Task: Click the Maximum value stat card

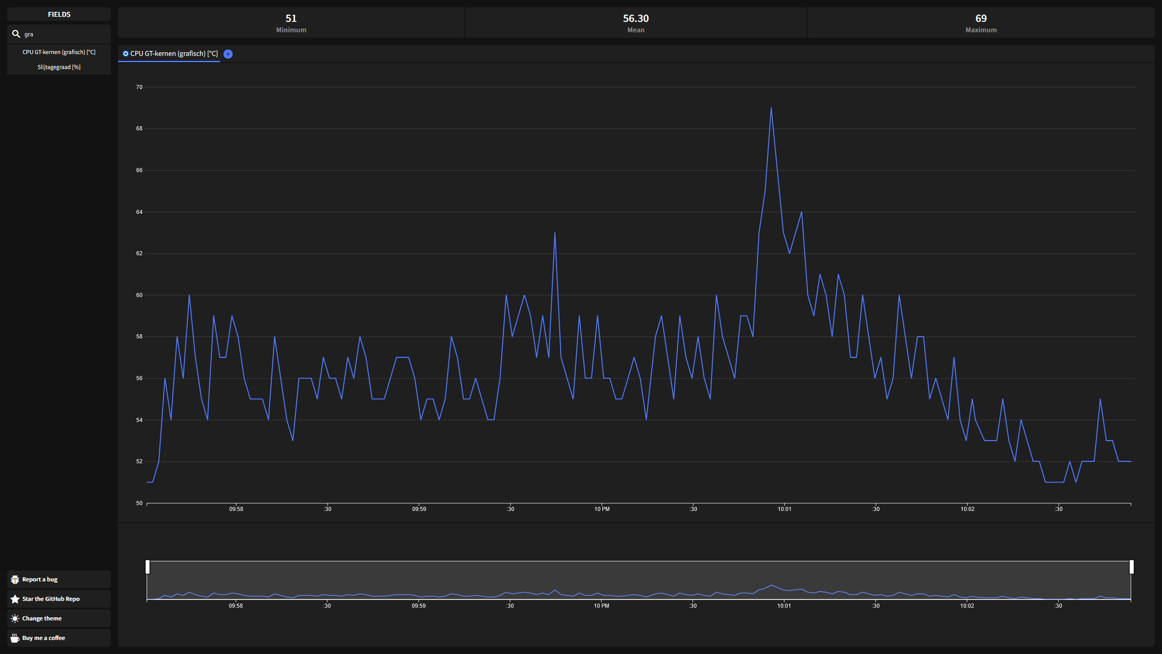Action: 981,23
